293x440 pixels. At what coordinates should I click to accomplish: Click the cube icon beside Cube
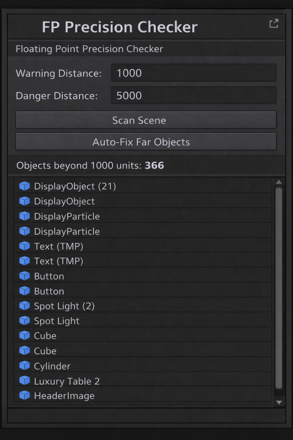coord(25,335)
